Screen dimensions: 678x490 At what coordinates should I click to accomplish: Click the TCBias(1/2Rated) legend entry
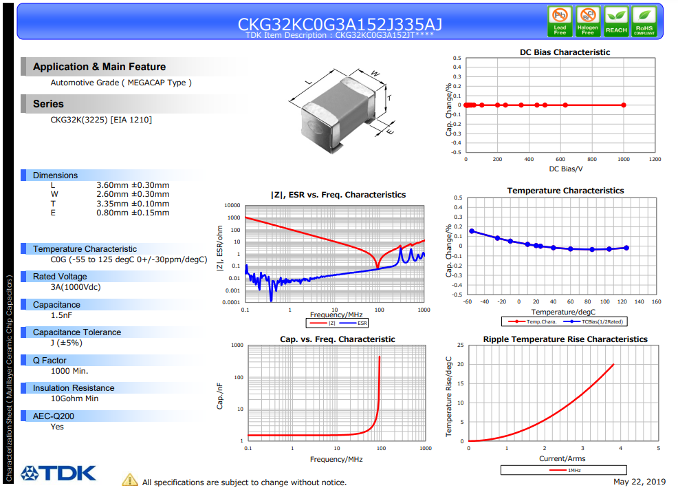click(593, 321)
